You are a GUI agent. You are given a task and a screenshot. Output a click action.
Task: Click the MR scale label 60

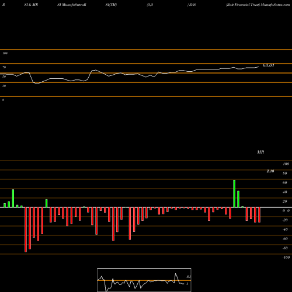point(284,183)
